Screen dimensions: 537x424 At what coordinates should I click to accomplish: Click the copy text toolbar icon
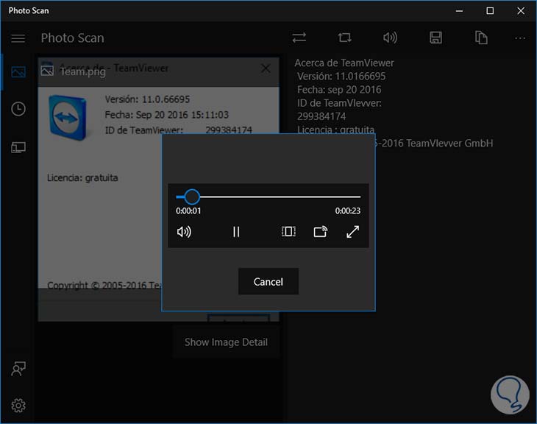tap(481, 38)
